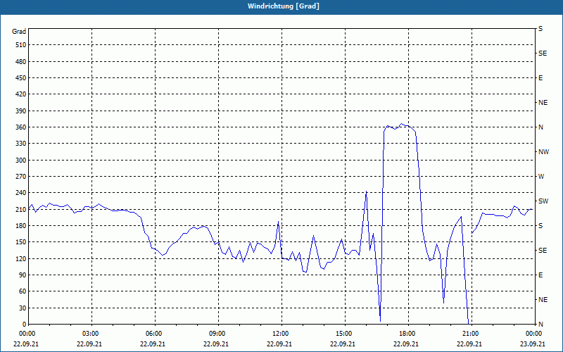Pick the 420 value on the degree axis

[x=21, y=94]
